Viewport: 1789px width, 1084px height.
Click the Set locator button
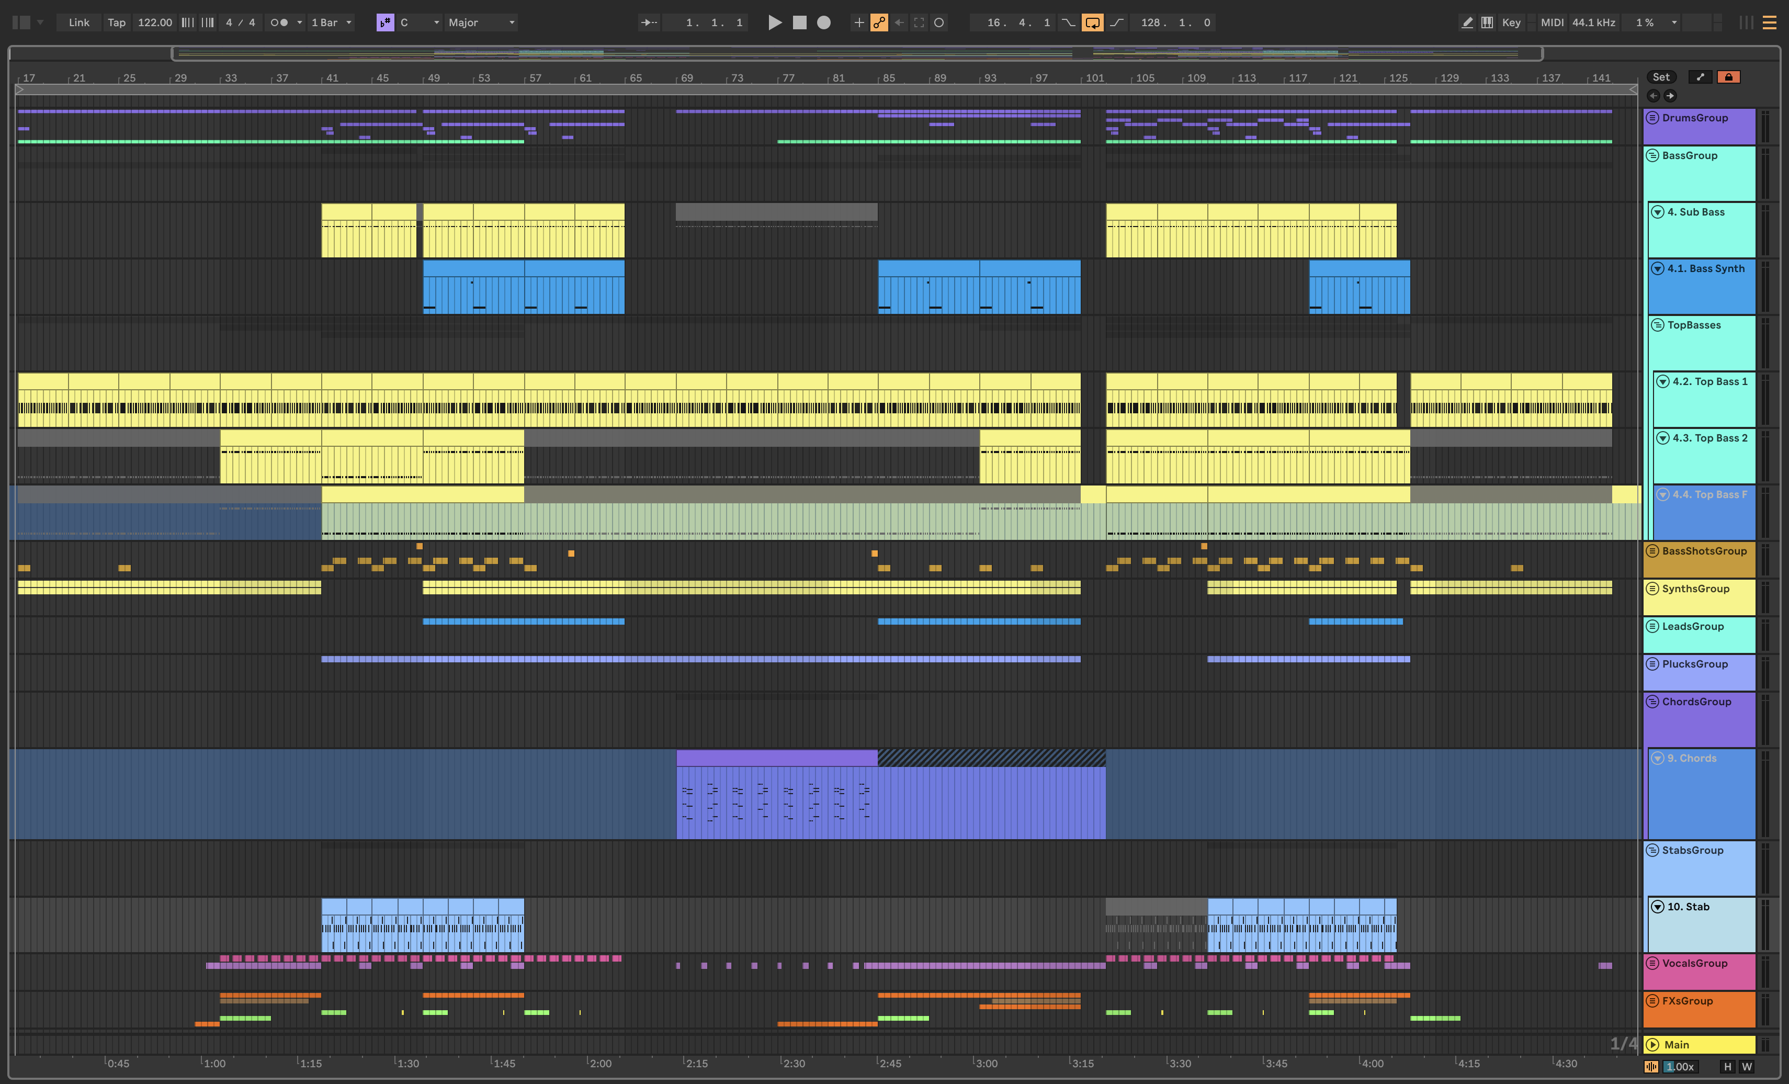pyautogui.click(x=1660, y=77)
